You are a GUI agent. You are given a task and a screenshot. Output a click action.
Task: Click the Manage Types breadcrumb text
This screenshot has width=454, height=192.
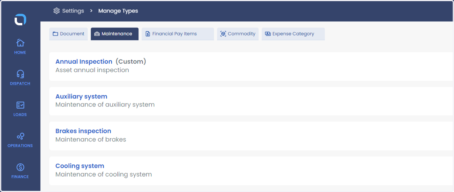[118, 11]
